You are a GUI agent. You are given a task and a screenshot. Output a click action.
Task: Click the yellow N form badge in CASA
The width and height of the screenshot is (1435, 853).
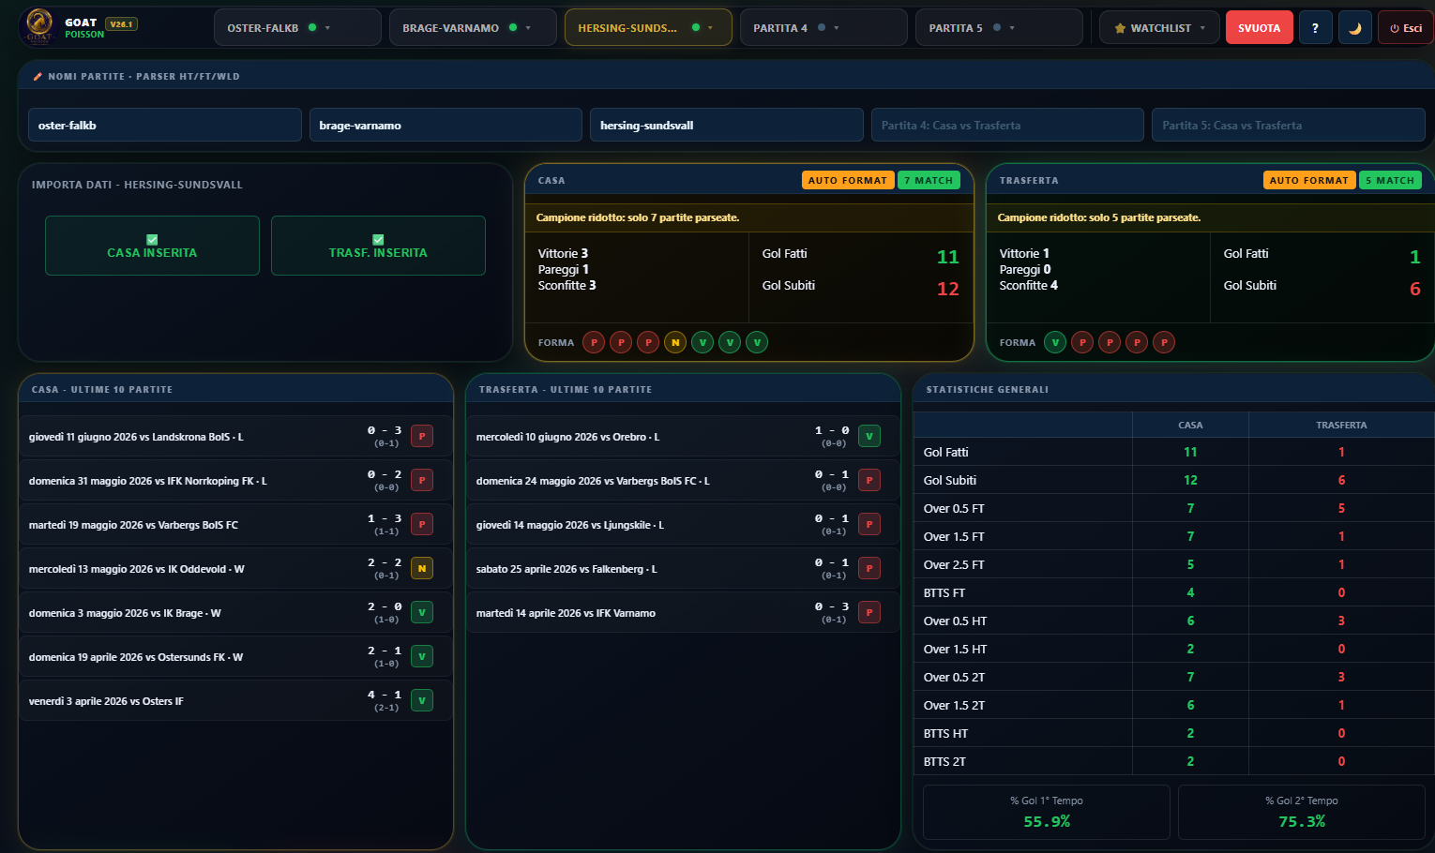(675, 342)
